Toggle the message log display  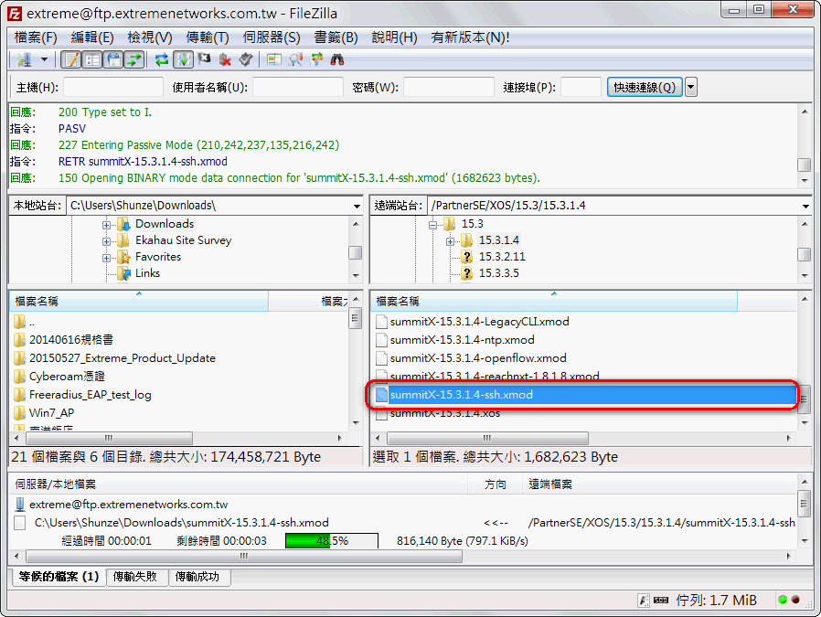70,59
